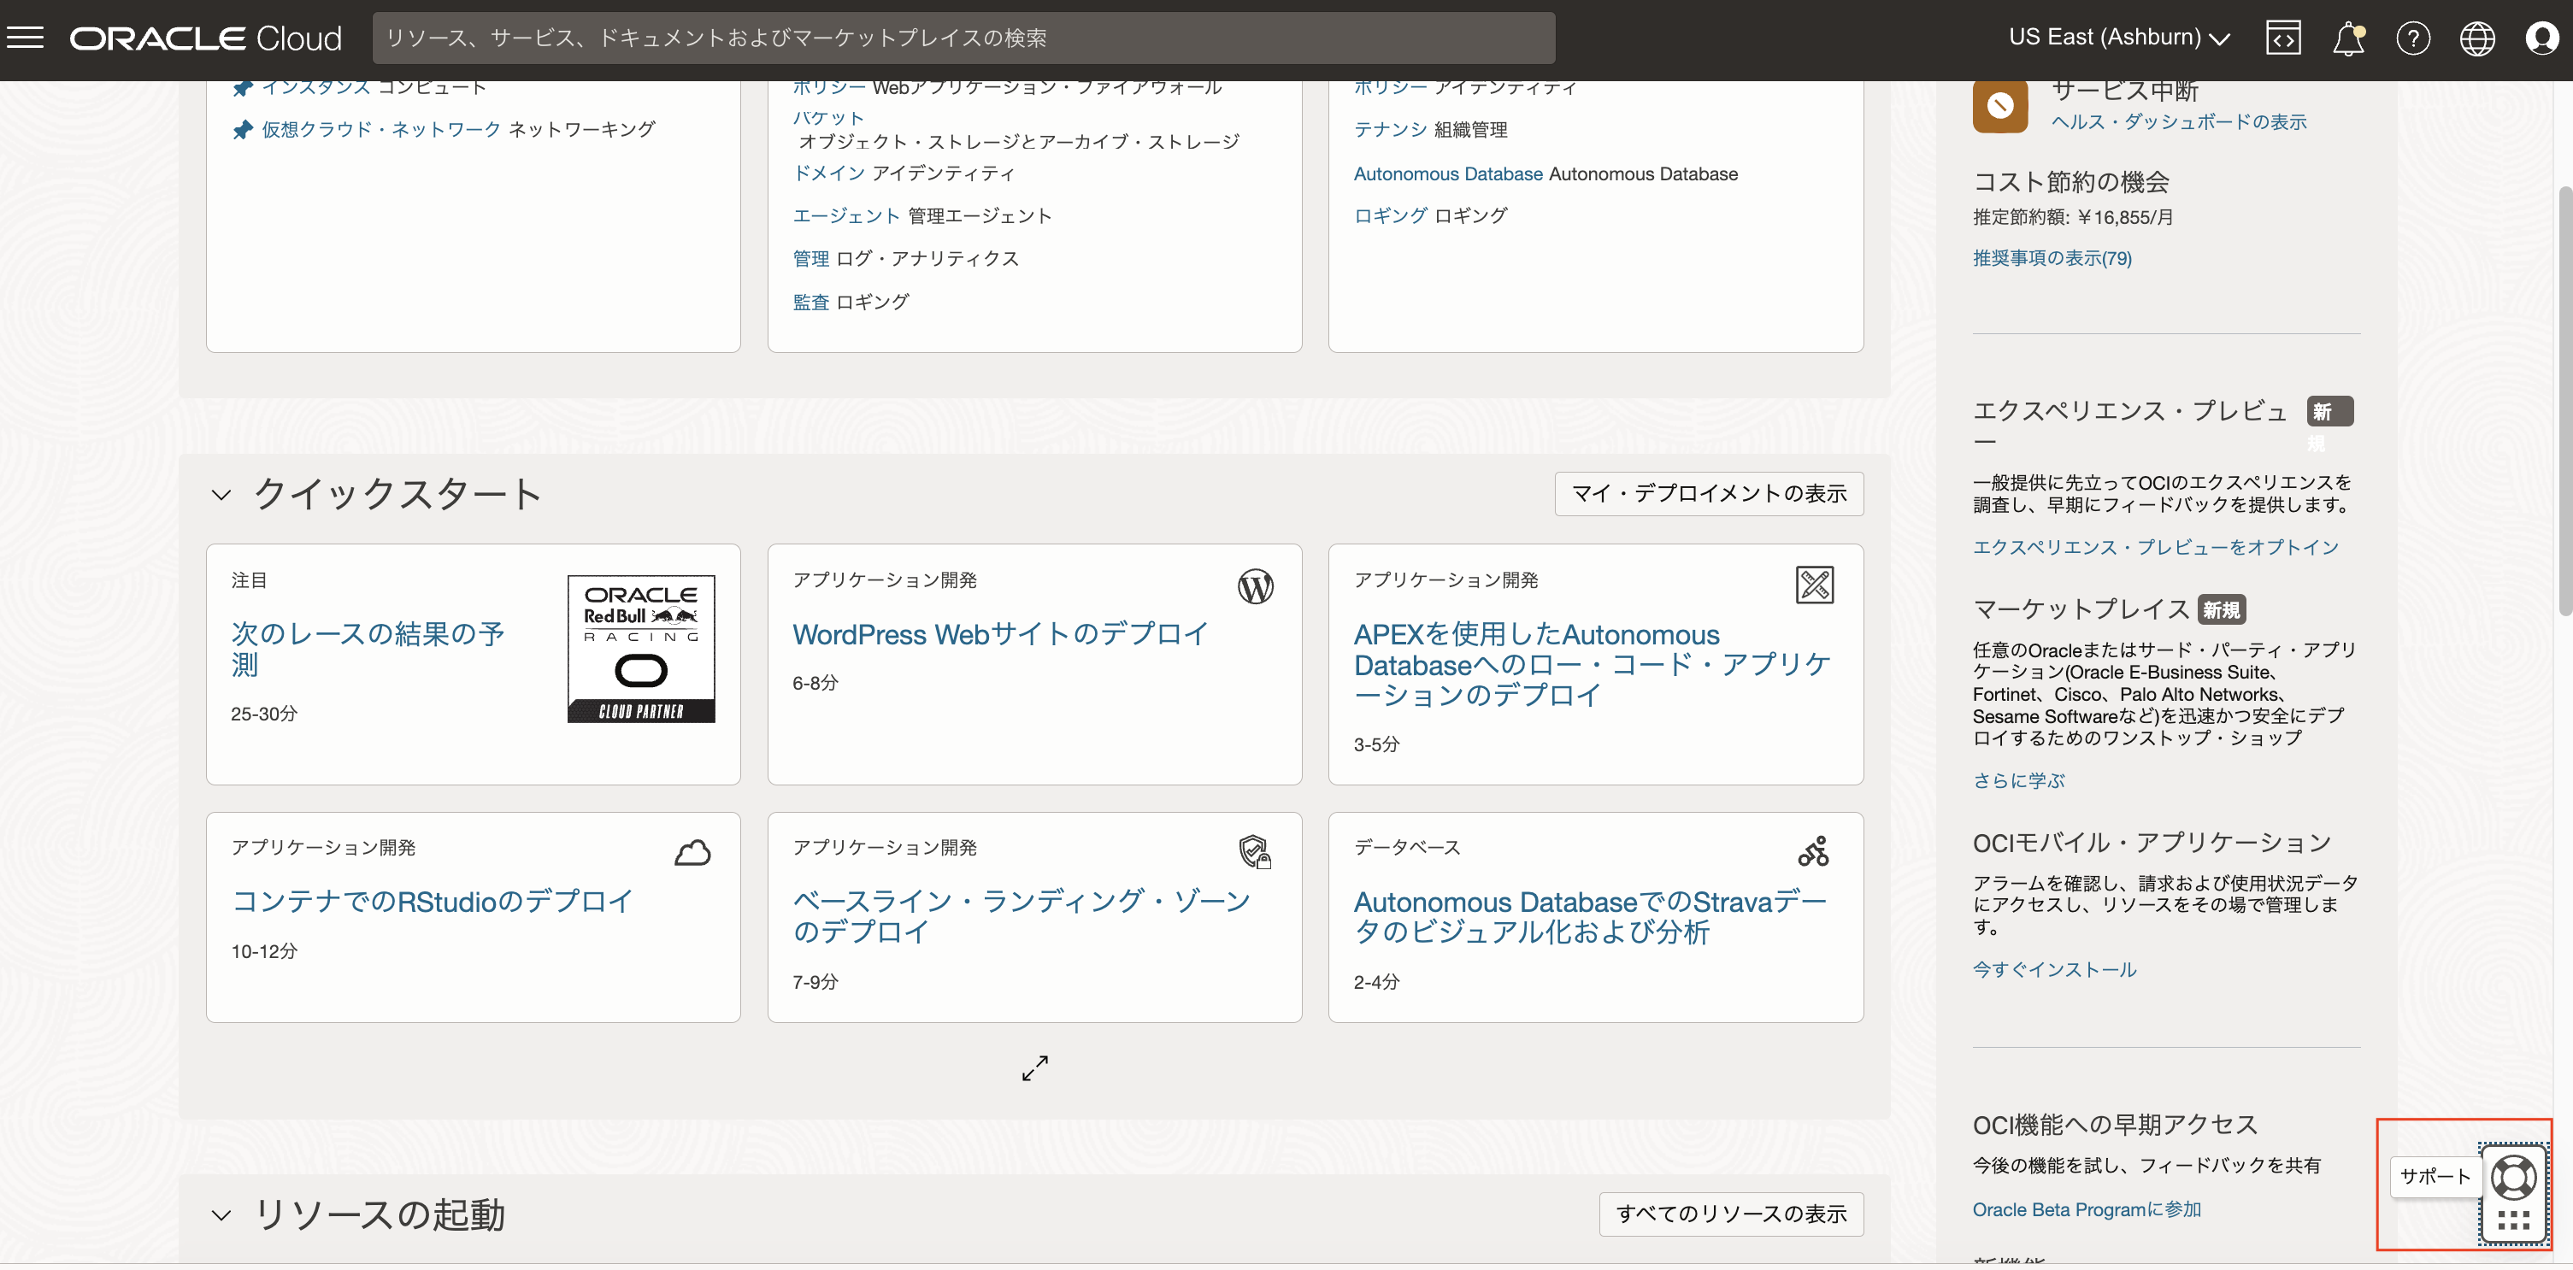Collapse the クイックスタート section
The width and height of the screenshot is (2573, 1270).
point(223,495)
